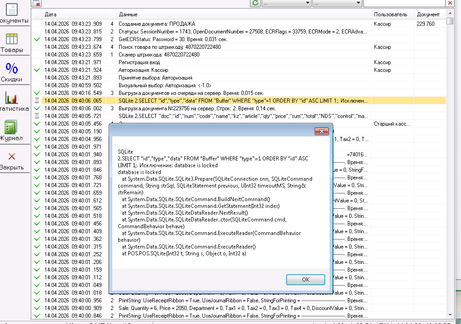
Task: Click green checkmark on 09:40:06 .002 row
Action: point(37,108)
